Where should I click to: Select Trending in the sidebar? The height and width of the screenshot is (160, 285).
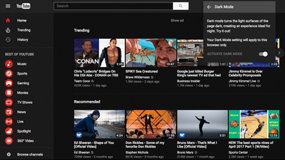[24, 30]
